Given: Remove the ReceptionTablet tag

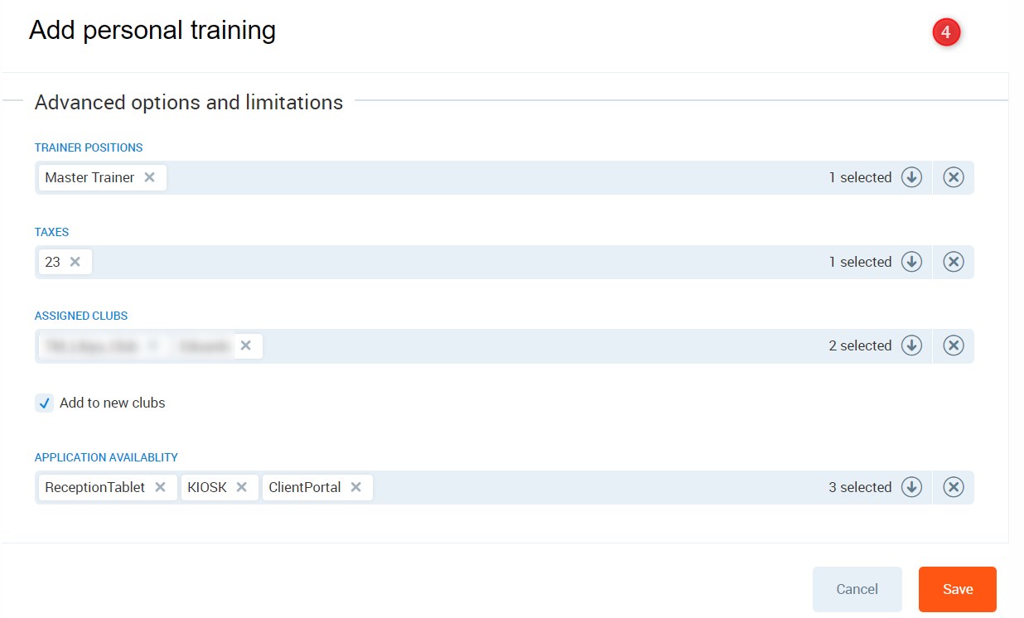Looking at the screenshot, I should click(161, 487).
